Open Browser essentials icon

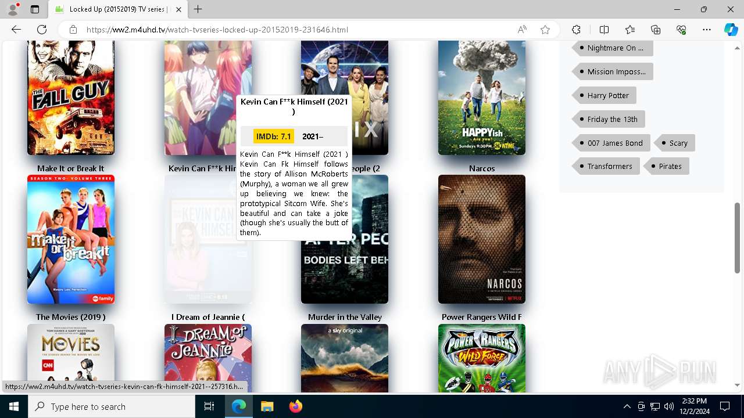pyautogui.click(x=682, y=30)
